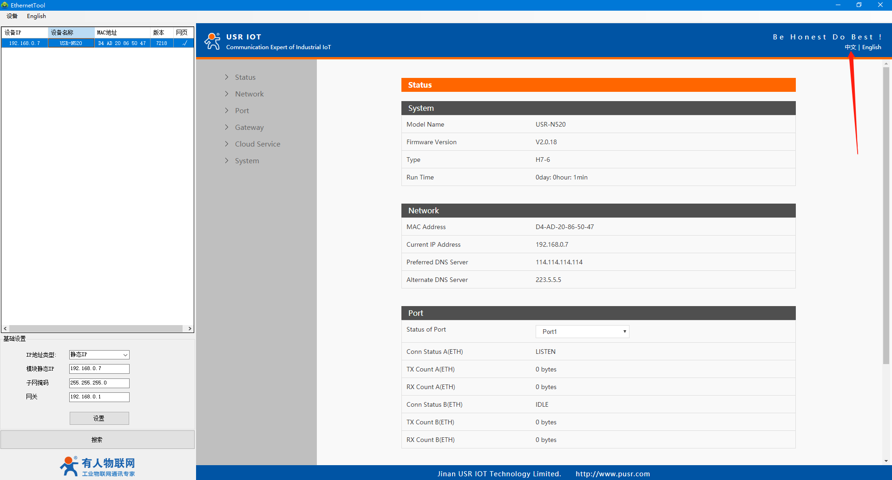Open the System page in sidebar
The height and width of the screenshot is (480, 892).
[x=247, y=161]
